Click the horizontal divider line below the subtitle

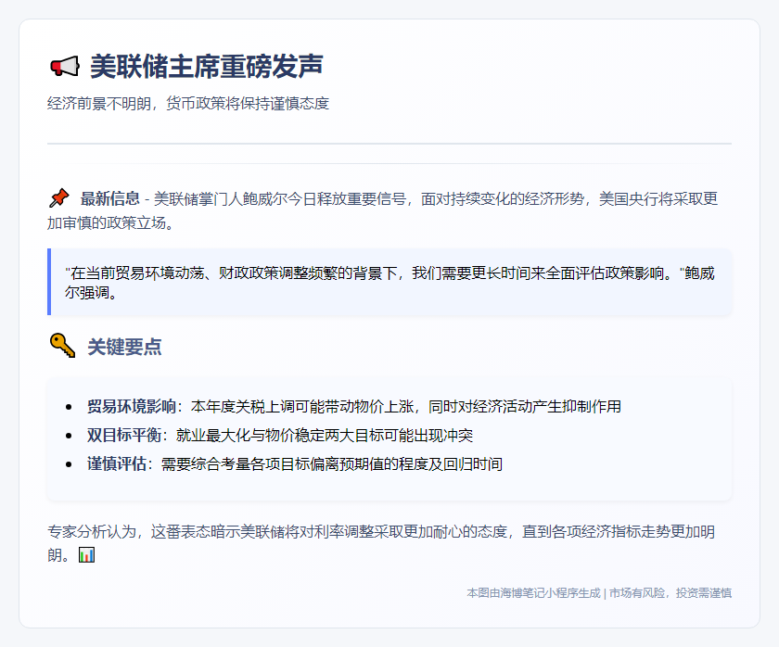[389, 144]
